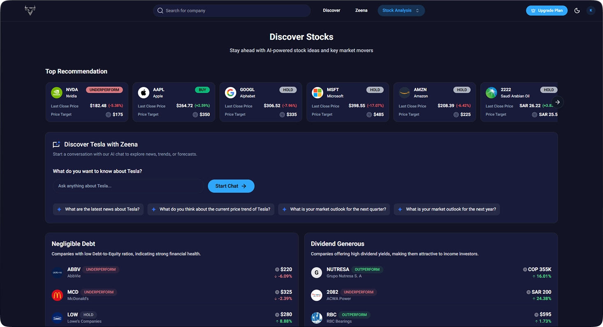Click the Apple logo icon
This screenshot has height=327, width=603.
tap(144, 93)
